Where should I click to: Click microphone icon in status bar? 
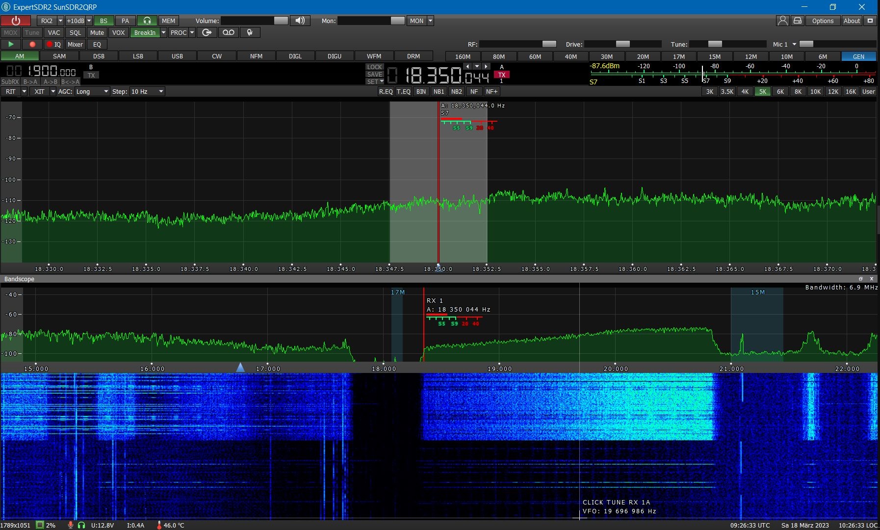(x=71, y=525)
